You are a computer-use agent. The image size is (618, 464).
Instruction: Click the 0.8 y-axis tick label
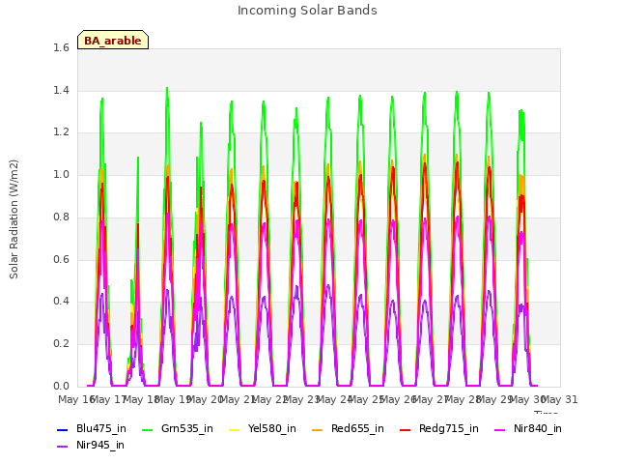pyautogui.click(x=61, y=217)
